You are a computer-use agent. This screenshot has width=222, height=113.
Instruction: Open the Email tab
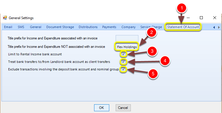(8, 27)
